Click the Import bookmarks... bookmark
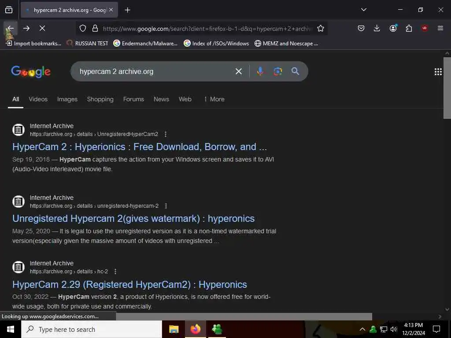The height and width of the screenshot is (338, 451). point(33,44)
